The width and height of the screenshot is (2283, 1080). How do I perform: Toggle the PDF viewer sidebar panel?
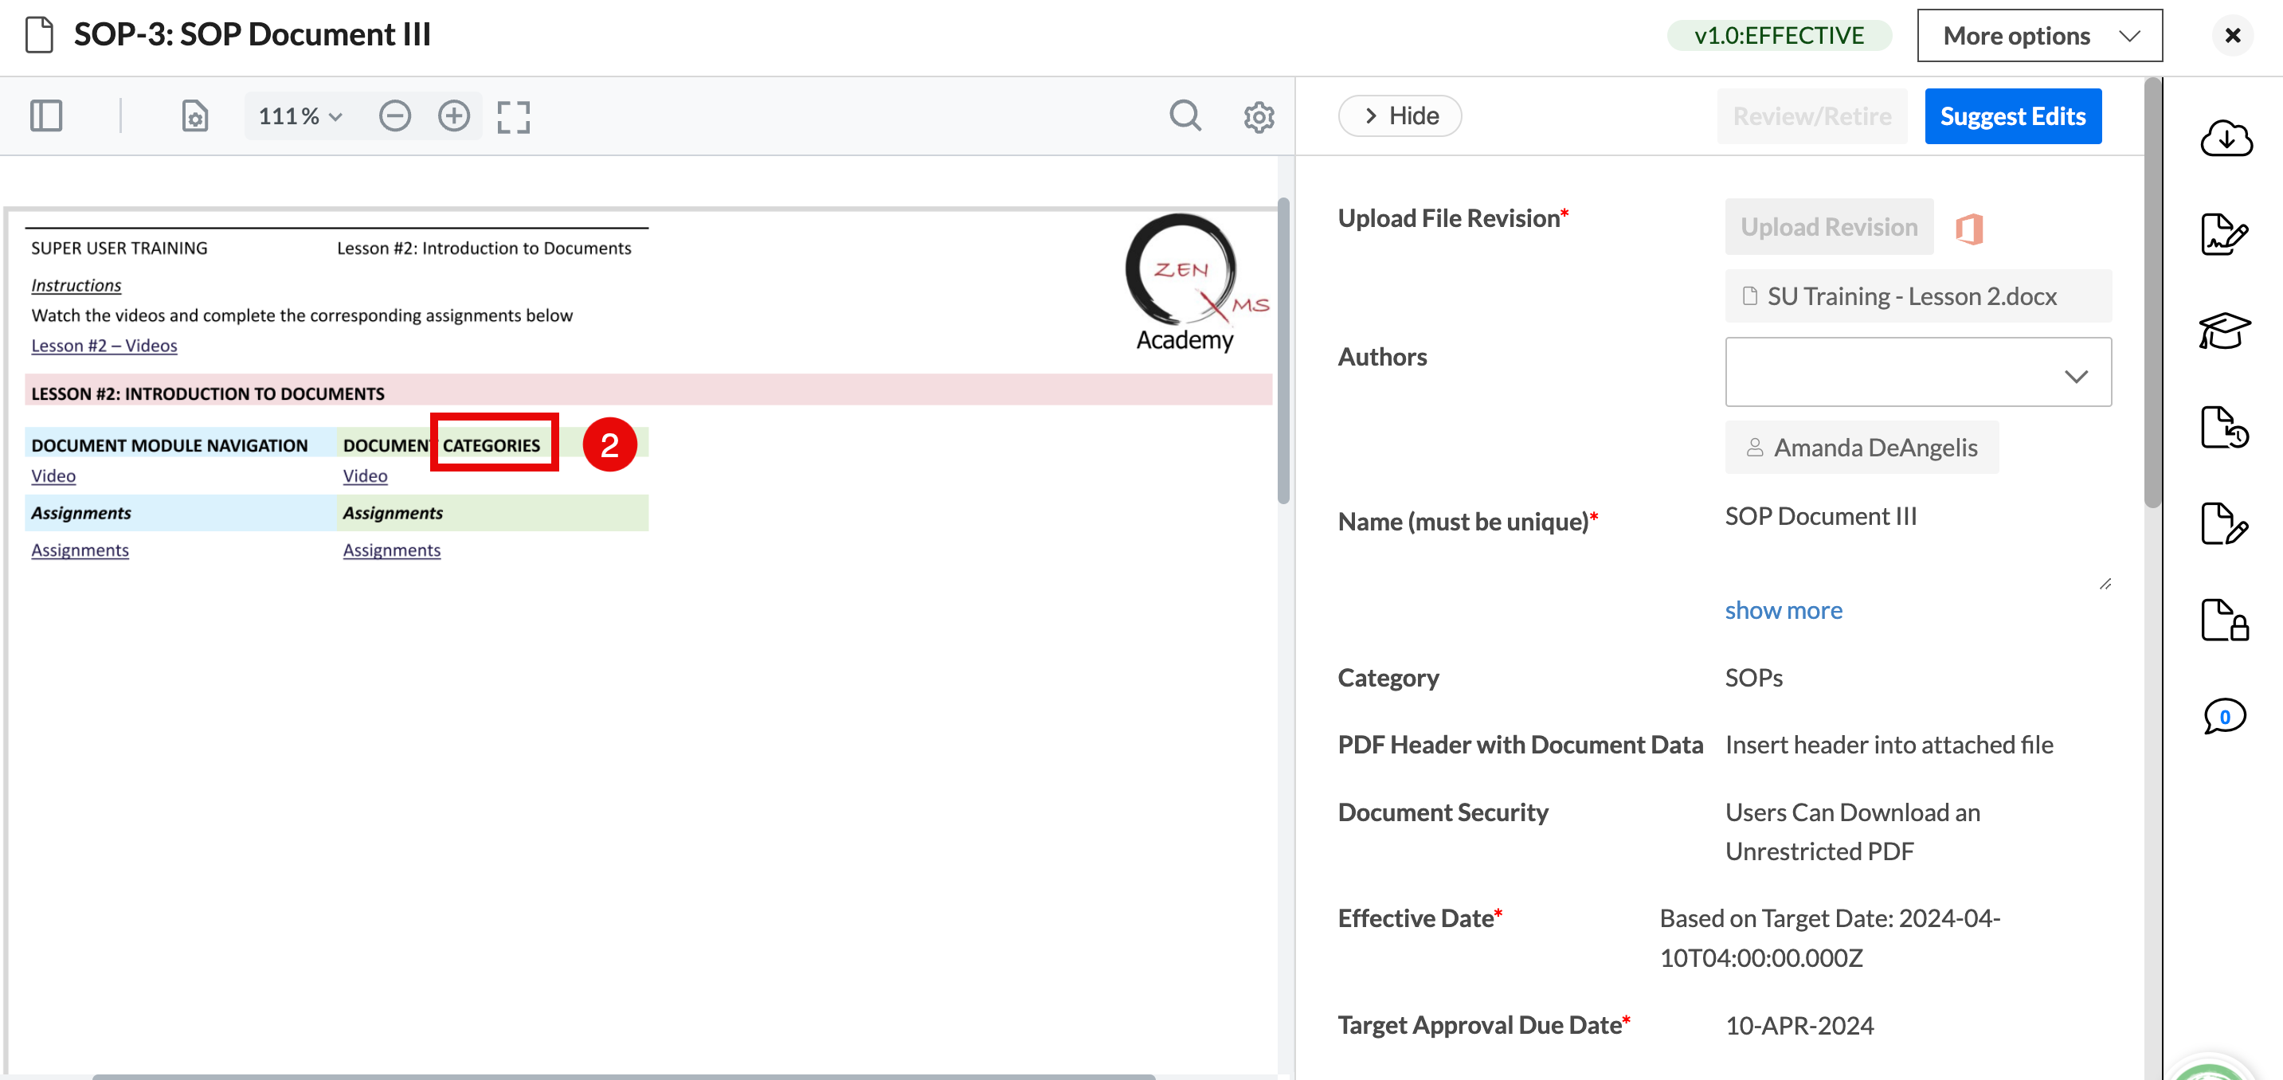[46, 116]
